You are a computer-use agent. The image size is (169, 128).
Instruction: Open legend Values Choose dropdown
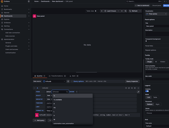tap(157, 113)
